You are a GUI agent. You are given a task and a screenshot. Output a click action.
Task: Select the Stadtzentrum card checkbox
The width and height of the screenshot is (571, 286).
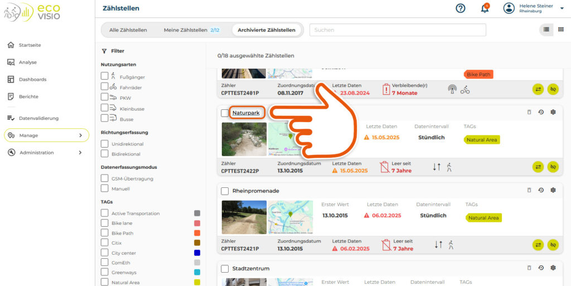pyautogui.click(x=225, y=269)
